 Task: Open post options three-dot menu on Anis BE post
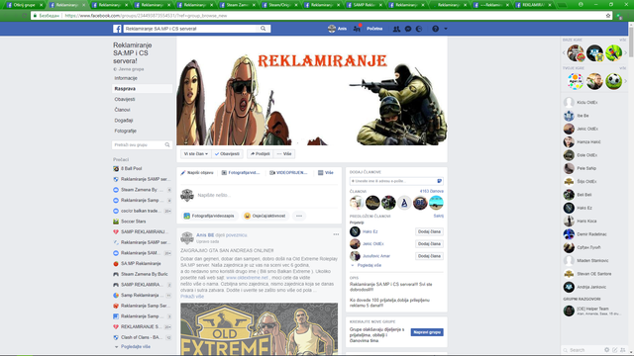coord(336,234)
